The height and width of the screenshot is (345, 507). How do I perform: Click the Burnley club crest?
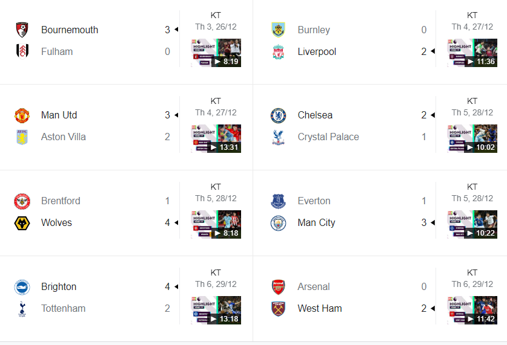279,30
